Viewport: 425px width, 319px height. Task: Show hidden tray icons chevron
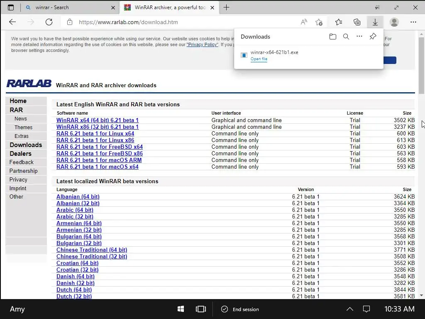pos(350,309)
